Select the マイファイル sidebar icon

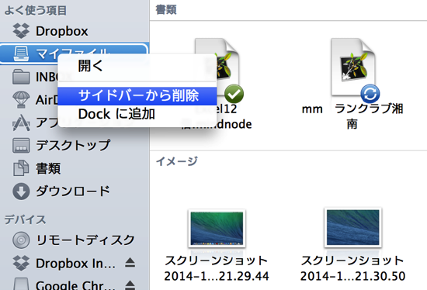click(x=21, y=54)
